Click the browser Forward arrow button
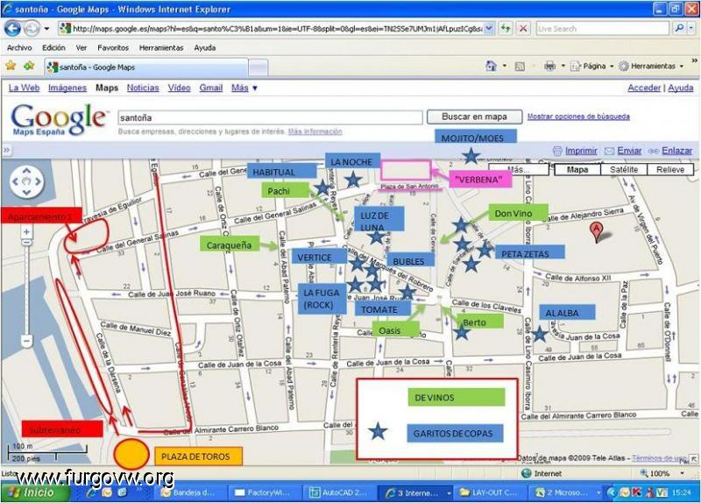The height and width of the screenshot is (503, 701). [x=32, y=29]
